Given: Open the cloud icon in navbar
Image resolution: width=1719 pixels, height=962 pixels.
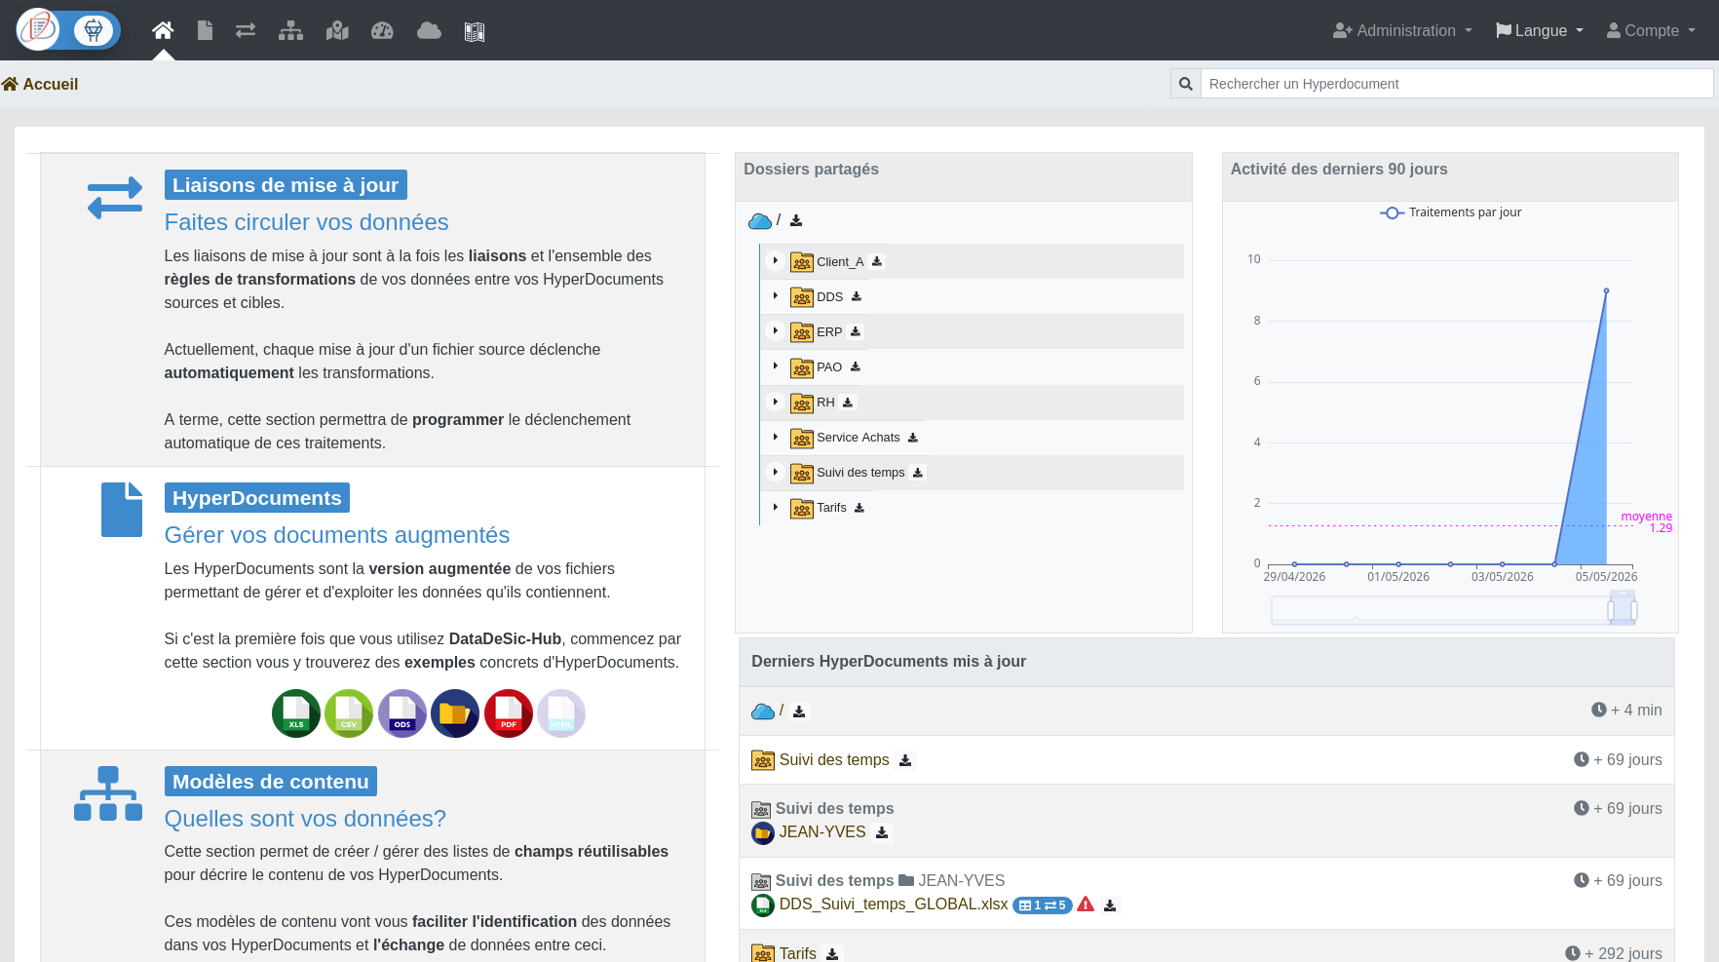Looking at the screenshot, I should click(x=429, y=30).
